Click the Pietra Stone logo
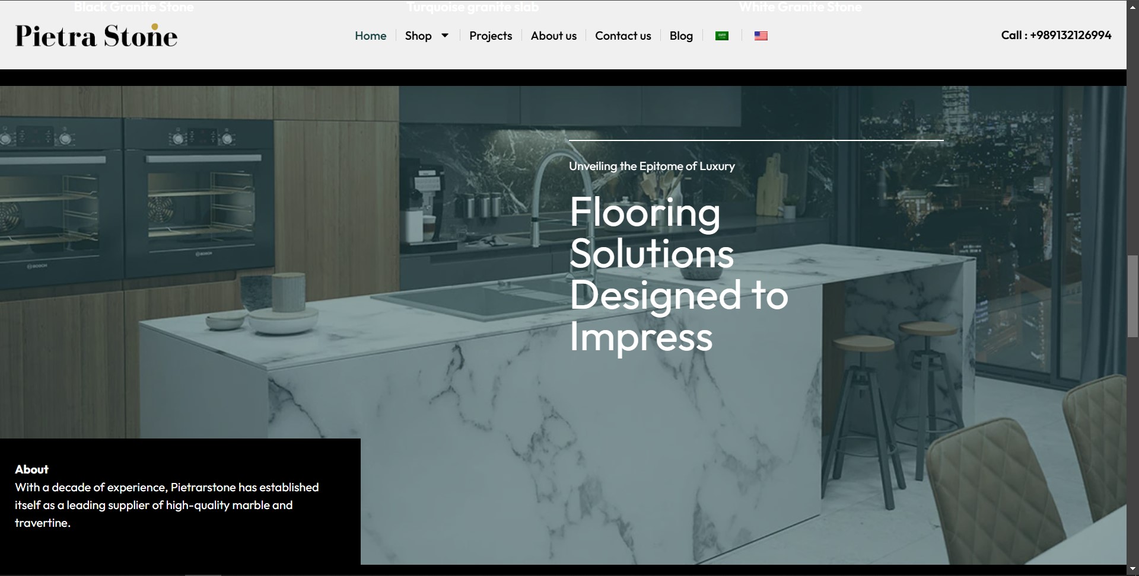Viewport: 1139px width, 576px height. (x=96, y=36)
